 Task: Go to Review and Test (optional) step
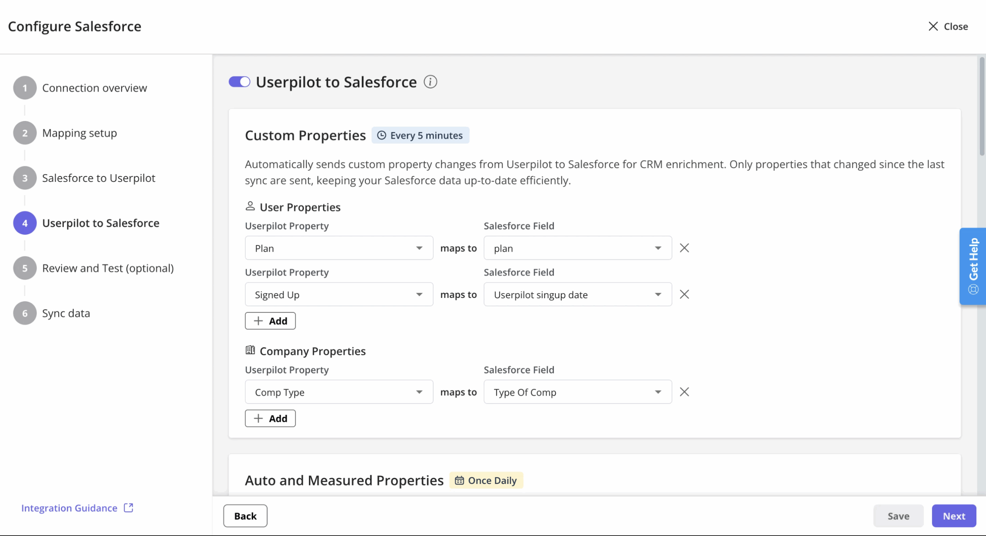pos(108,268)
